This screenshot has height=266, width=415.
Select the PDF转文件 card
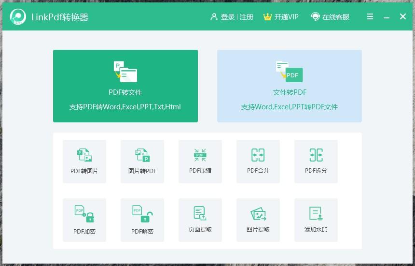pos(125,86)
